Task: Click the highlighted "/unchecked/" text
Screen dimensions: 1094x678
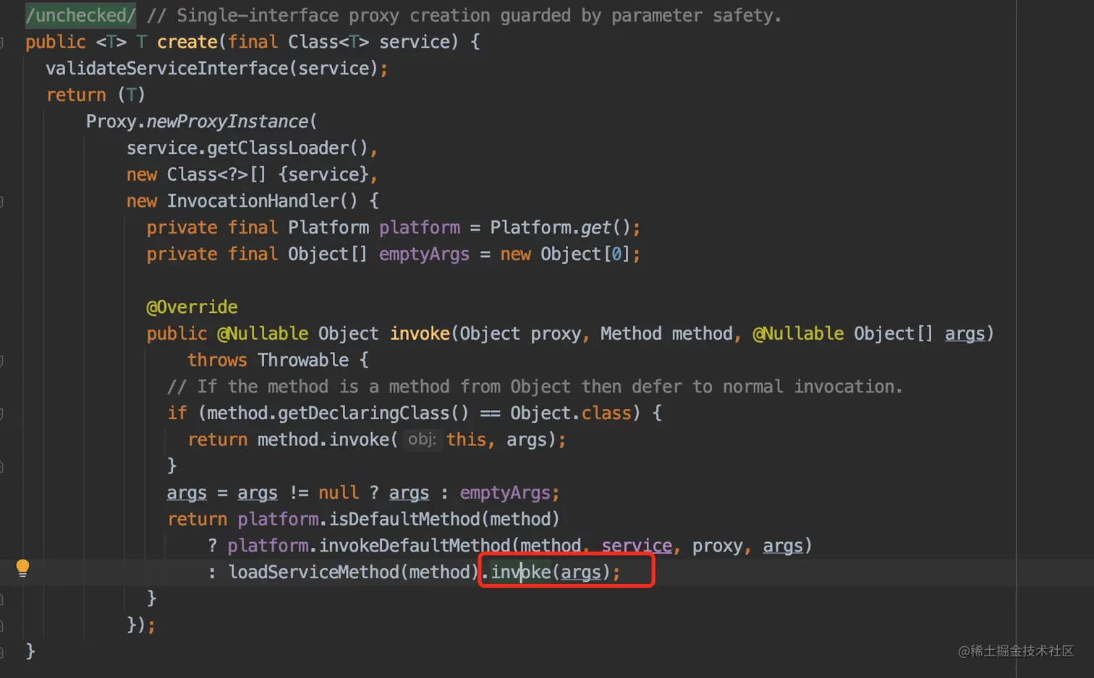Action: [80, 15]
